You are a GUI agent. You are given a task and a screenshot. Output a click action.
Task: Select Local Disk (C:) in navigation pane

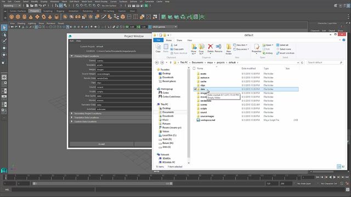tap(167, 135)
